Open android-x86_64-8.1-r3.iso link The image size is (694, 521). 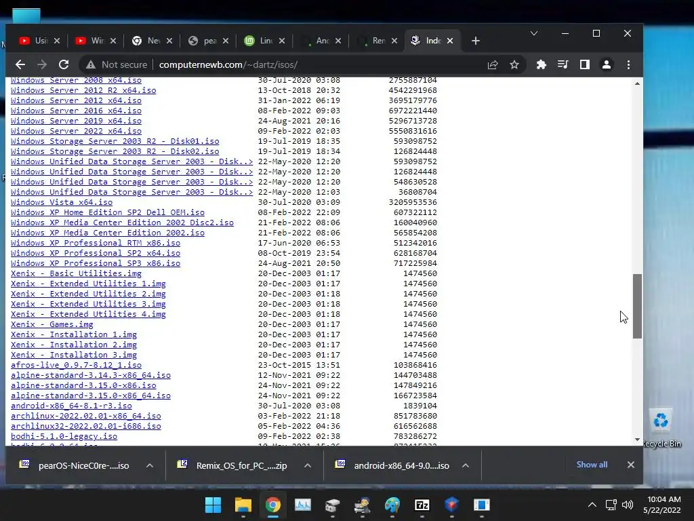tap(71, 406)
